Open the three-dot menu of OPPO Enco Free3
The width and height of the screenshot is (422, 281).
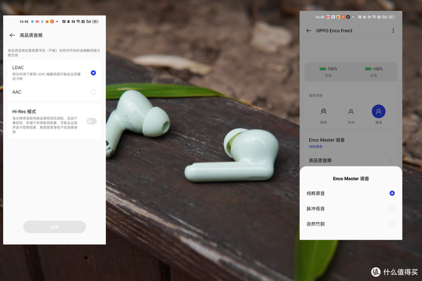393,31
